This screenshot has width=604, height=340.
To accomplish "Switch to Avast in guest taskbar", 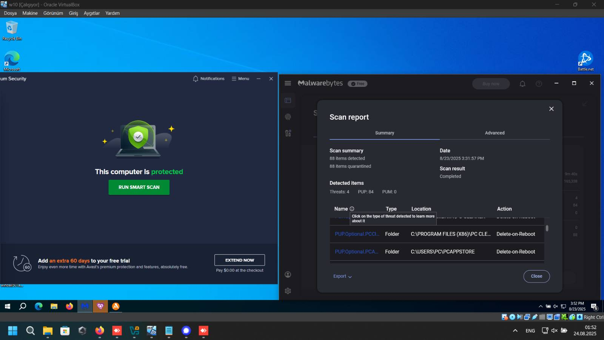I will [116, 306].
